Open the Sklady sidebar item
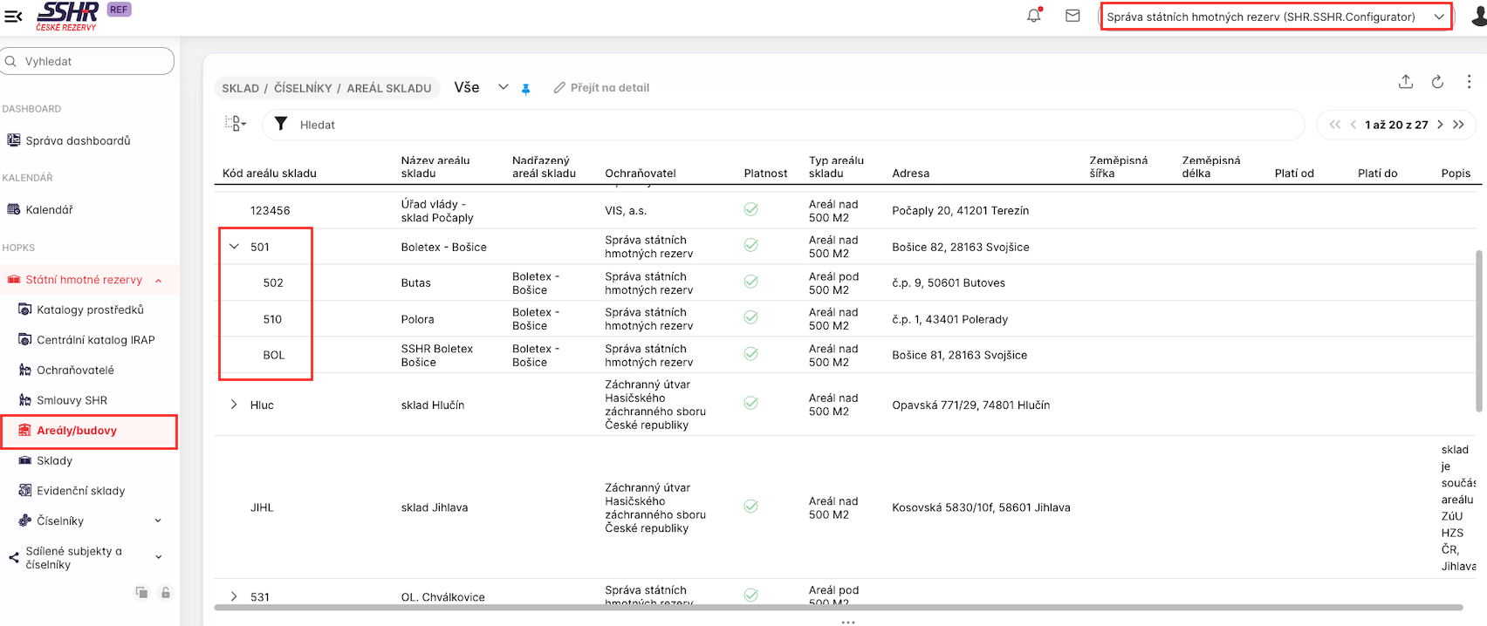The height and width of the screenshot is (626, 1487). (x=54, y=460)
